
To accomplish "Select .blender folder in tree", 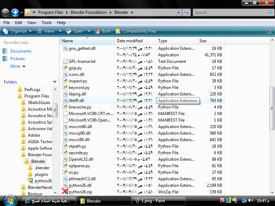I will [x=42, y=168].
